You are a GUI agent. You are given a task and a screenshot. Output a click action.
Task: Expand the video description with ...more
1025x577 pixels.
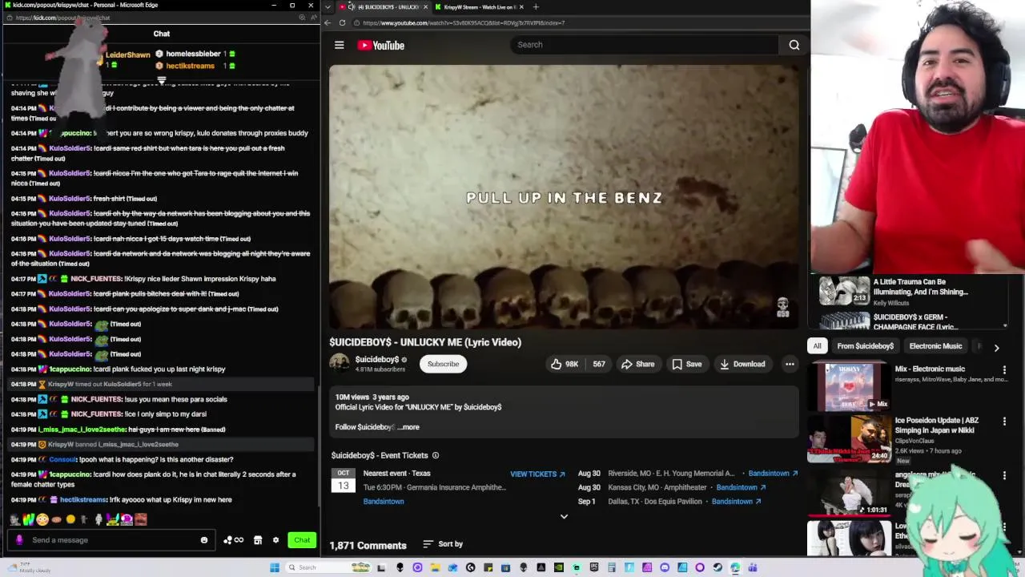click(x=409, y=427)
